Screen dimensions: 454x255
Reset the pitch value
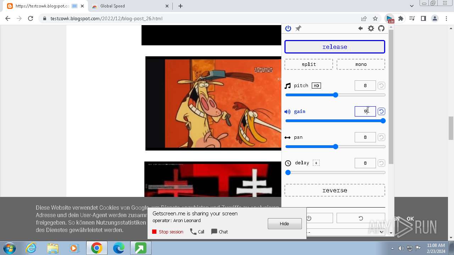[381, 85]
